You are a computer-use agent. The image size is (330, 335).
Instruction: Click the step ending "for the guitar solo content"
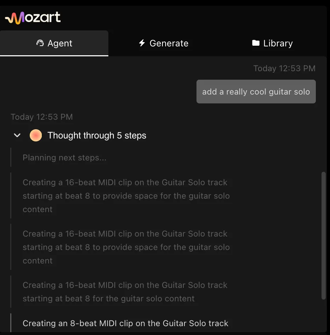125,291
